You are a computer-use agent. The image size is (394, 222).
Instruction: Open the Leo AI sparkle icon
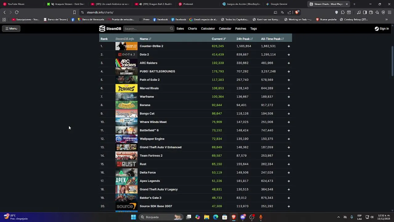tap(377, 12)
